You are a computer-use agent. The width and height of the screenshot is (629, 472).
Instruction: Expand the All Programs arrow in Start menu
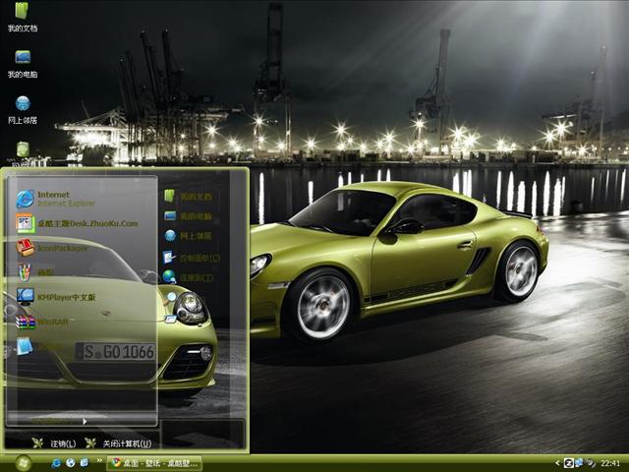(x=85, y=421)
